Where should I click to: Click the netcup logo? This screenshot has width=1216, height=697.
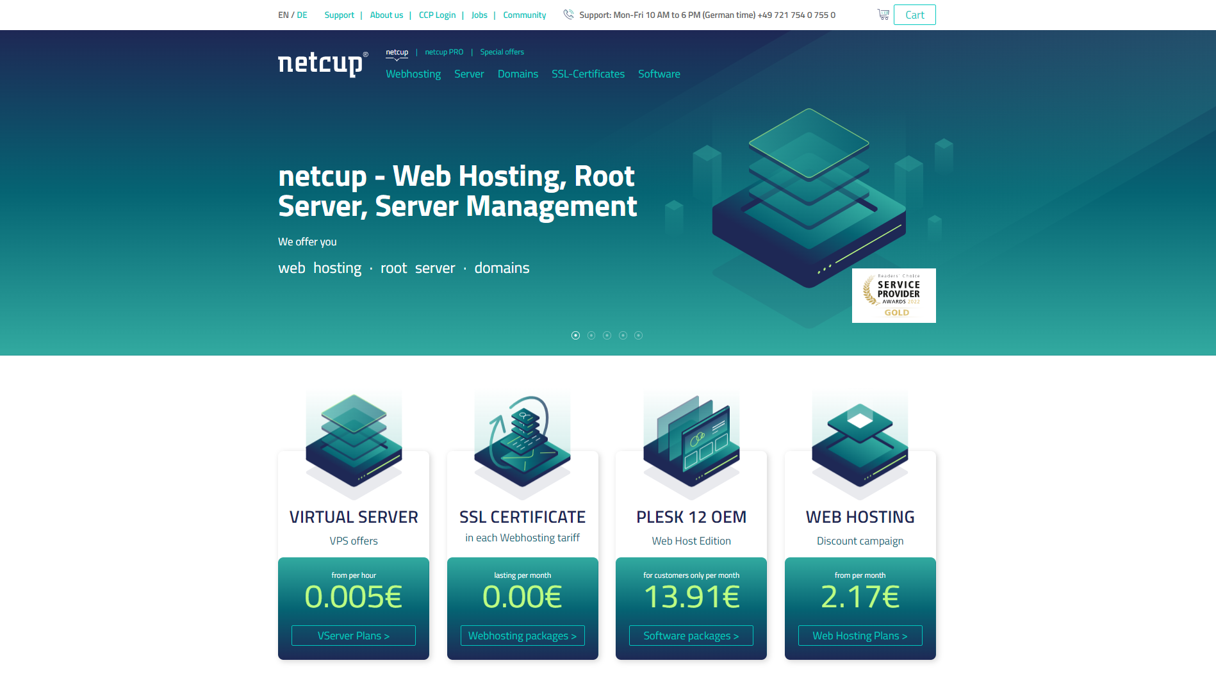(323, 63)
